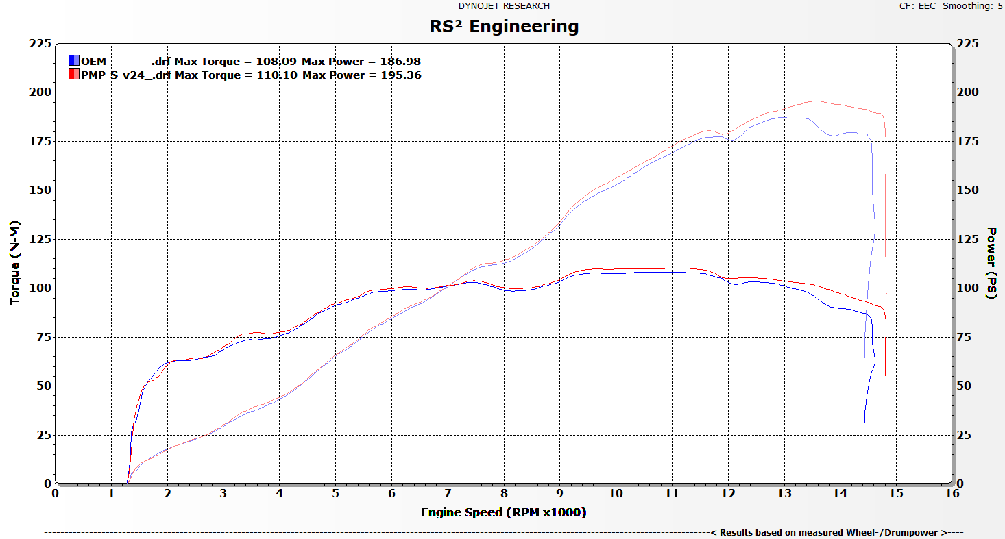This screenshot has width=1005, height=539.
Task: Click the CF: EEC correction factor label
Action: (918, 6)
